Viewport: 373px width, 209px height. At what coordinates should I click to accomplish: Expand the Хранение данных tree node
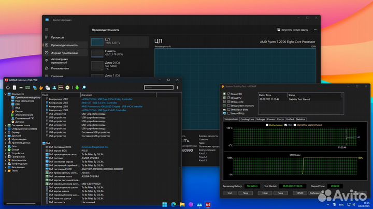(6, 143)
